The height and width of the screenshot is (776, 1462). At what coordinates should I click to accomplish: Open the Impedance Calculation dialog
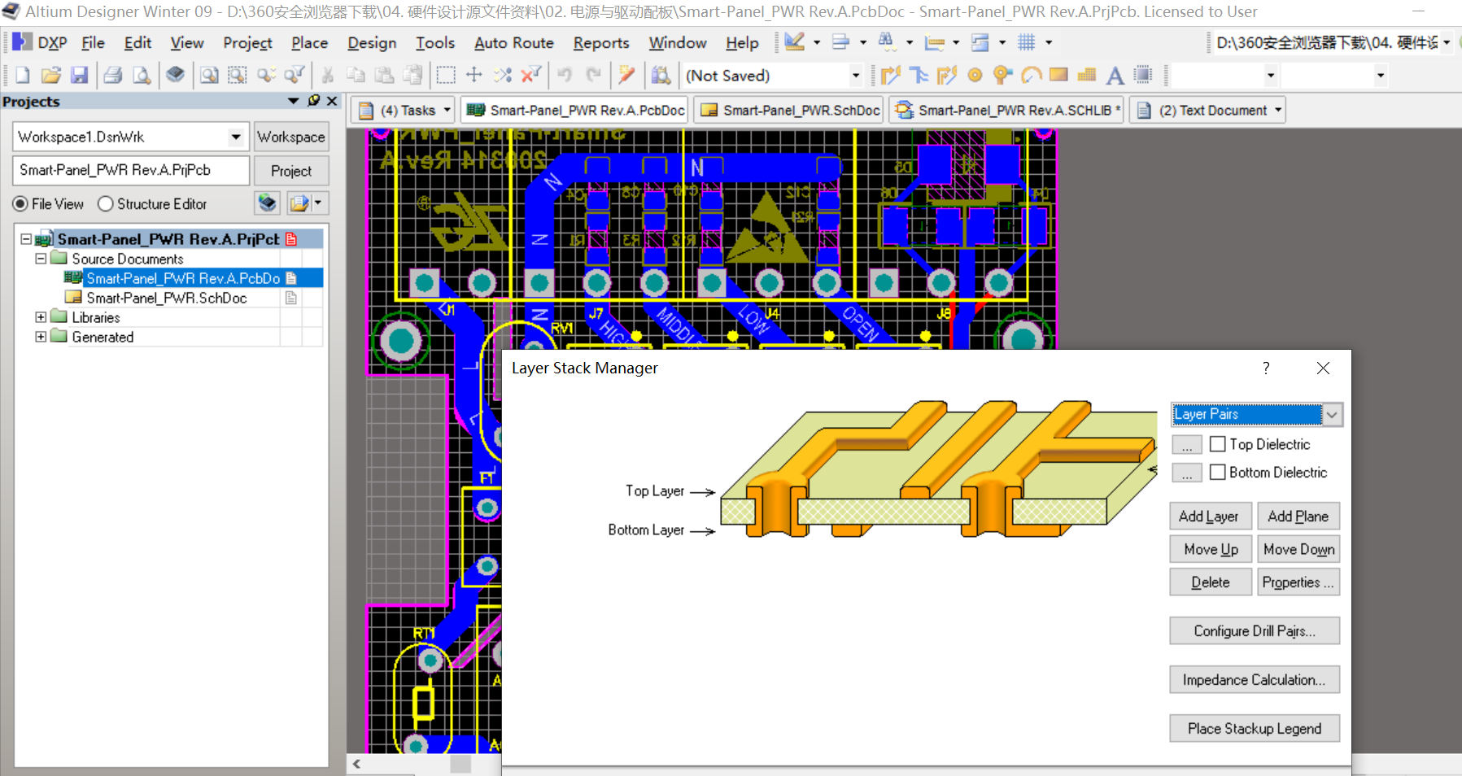tap(1255, 680)
